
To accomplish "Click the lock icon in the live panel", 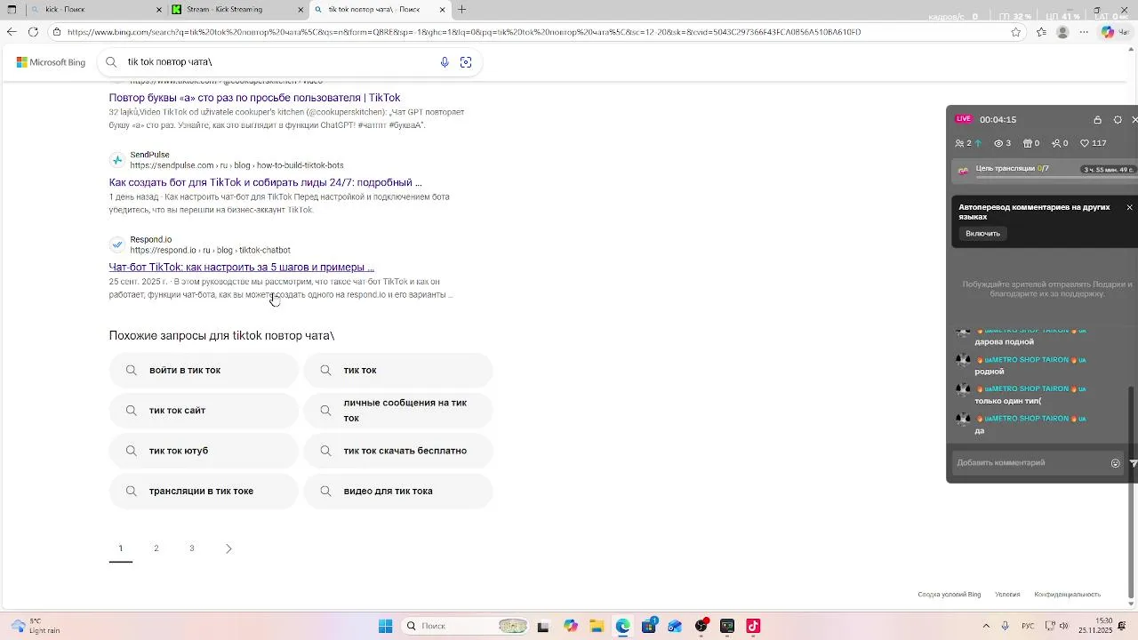I will tap(1097, 120).
